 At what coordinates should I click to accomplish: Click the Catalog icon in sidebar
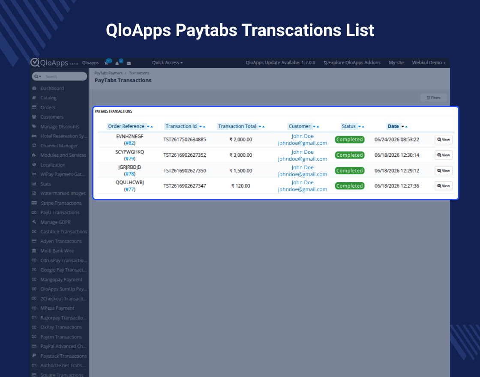(x=34, y=98)
